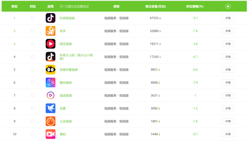Click the 独立设备(万台) column header
The width and height of the screenshot is (252, 143).
(156, 6)
